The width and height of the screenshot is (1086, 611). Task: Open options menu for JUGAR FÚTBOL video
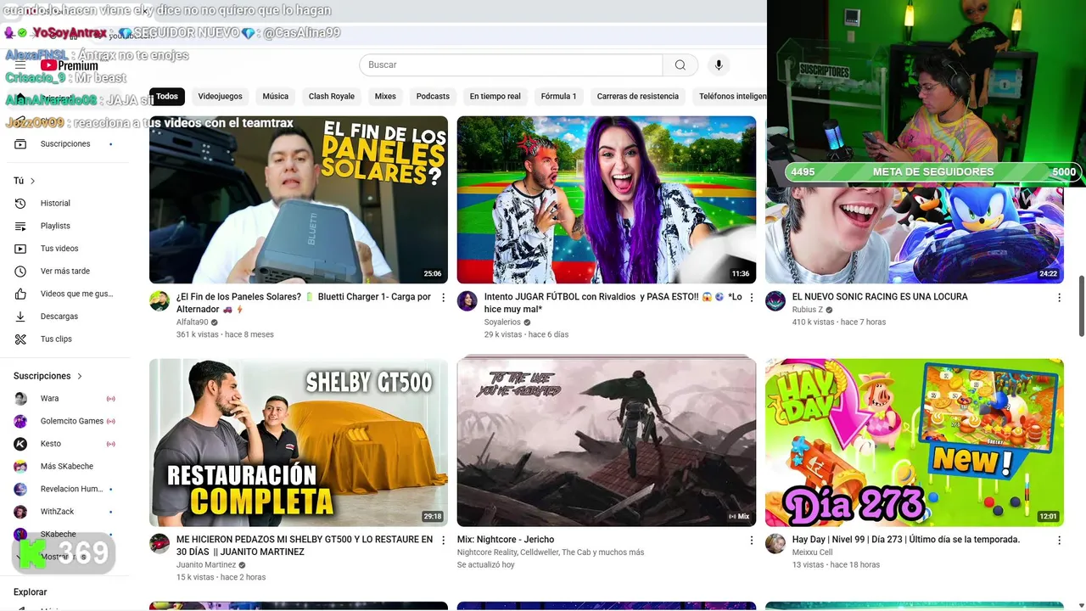(751, 298)
